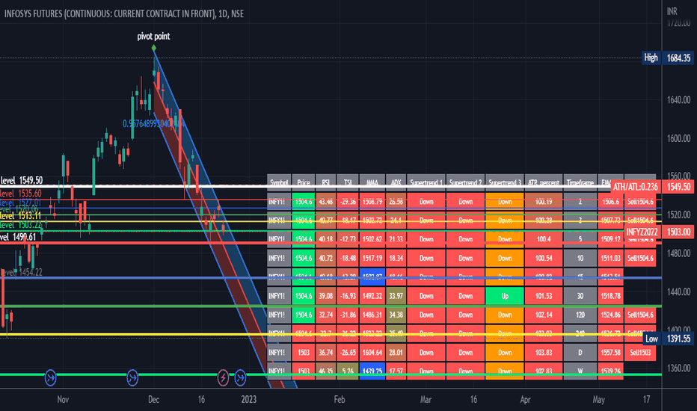697x411 pixels.
Task: Click the chart title 'INFOSYS FUTURES (CONTINUOUS...'
Action: 124,13
